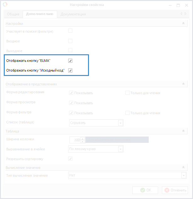The height and width of the screenshot is (199, 193).
Task: Open the Выравнивание в ячейке dropdown
Action: click(x=120, y=149)
